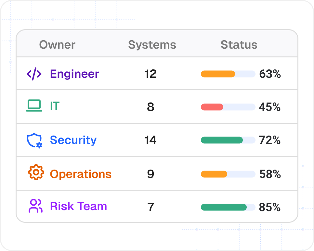Click the IT laptop icon
This screenshot has height=251, width=314.
[34, 105]
